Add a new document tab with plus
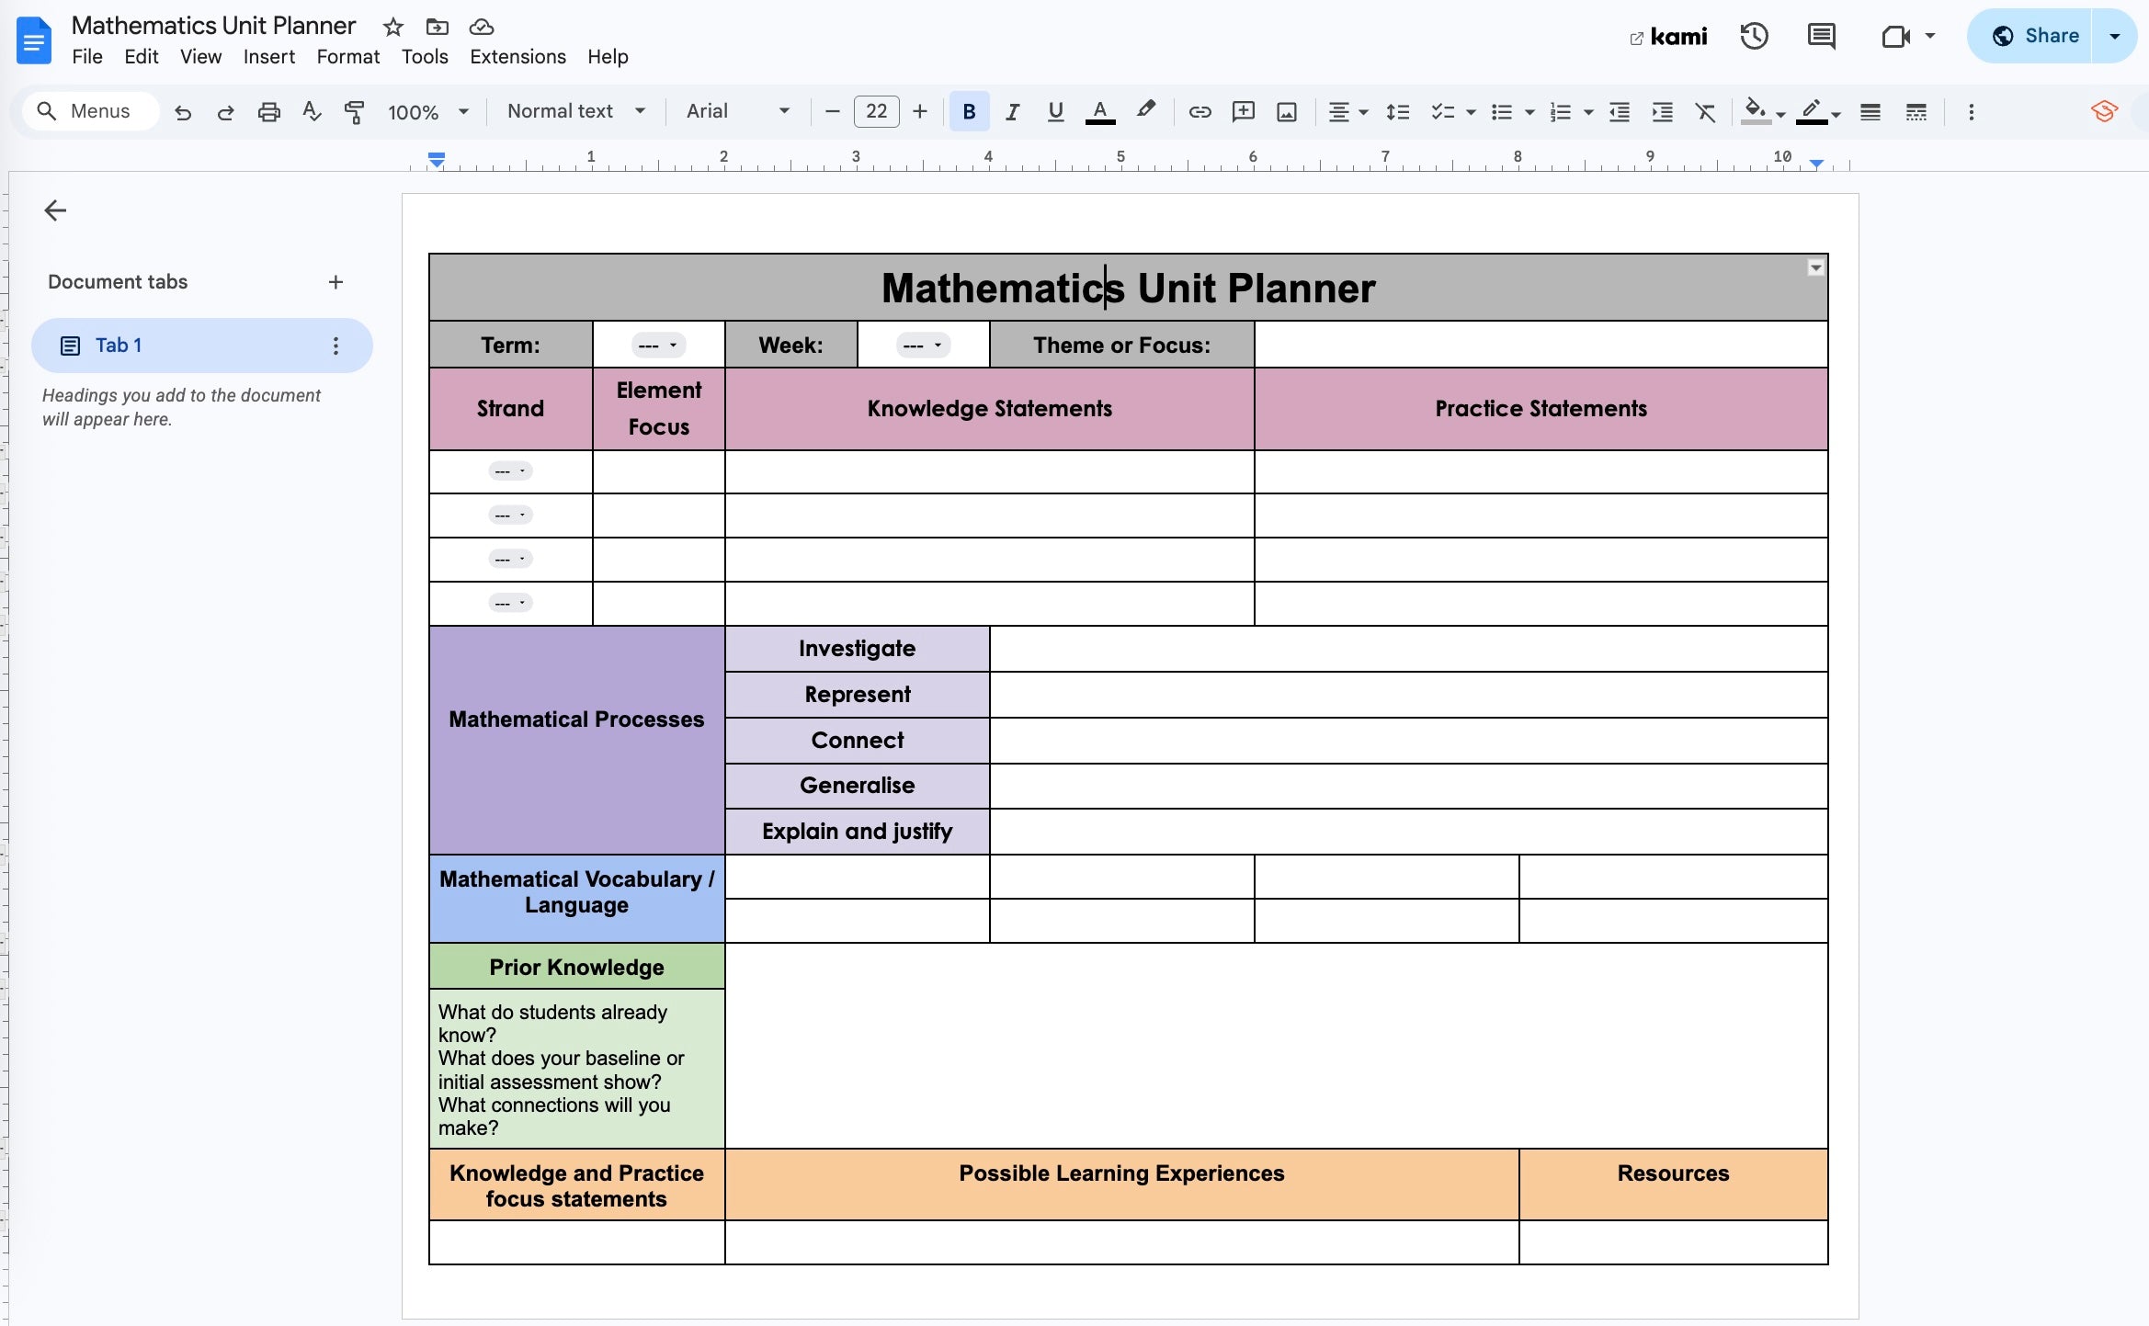This screenshot has width=2149, height=1326. 335,282
